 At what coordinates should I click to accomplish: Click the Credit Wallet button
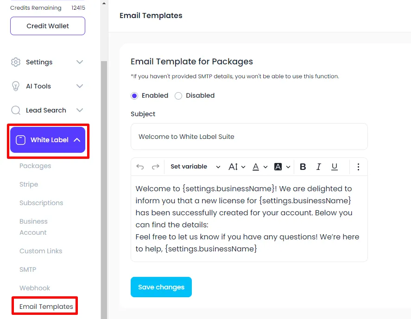(48, 26)
